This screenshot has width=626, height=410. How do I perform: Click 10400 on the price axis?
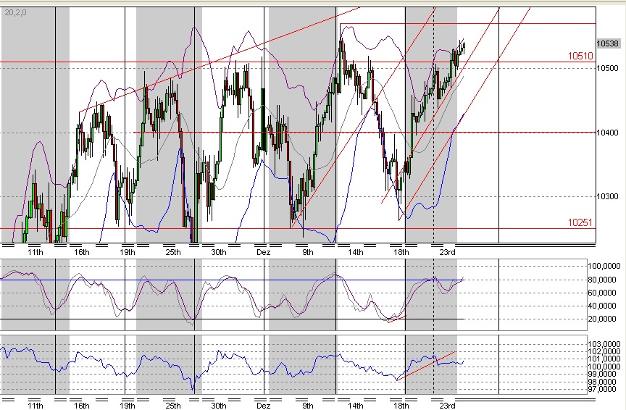[607, 133]
